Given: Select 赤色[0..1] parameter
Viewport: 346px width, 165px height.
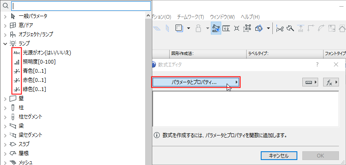Looking at the screenshot, I should coord(34,80).
